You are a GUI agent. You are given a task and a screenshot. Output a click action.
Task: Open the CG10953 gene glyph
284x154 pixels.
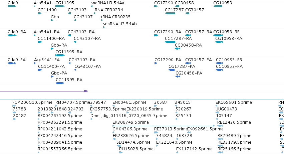pyautogui.click(x=218, y=6)
